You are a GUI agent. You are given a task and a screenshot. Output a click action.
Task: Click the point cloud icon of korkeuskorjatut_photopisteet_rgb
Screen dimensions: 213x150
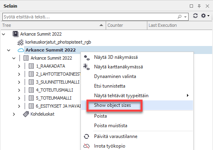(20, 42)
